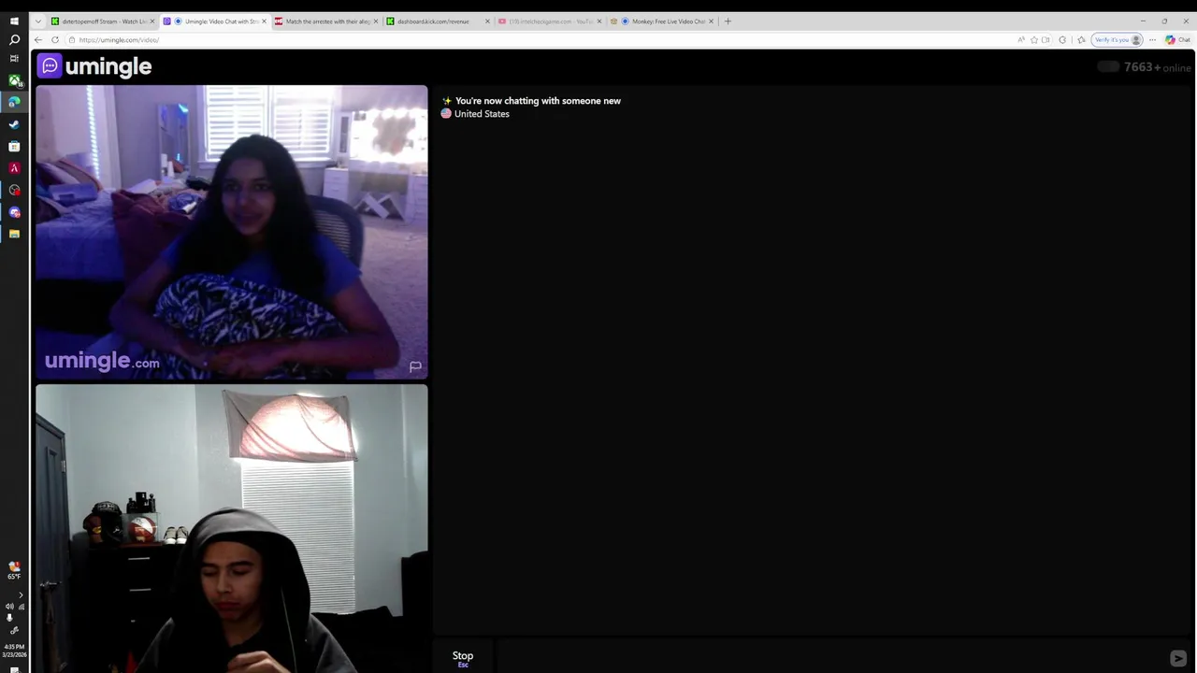Click the Umingle logo in the header
The image size is (1197, 673).
[x=94, y=66]
